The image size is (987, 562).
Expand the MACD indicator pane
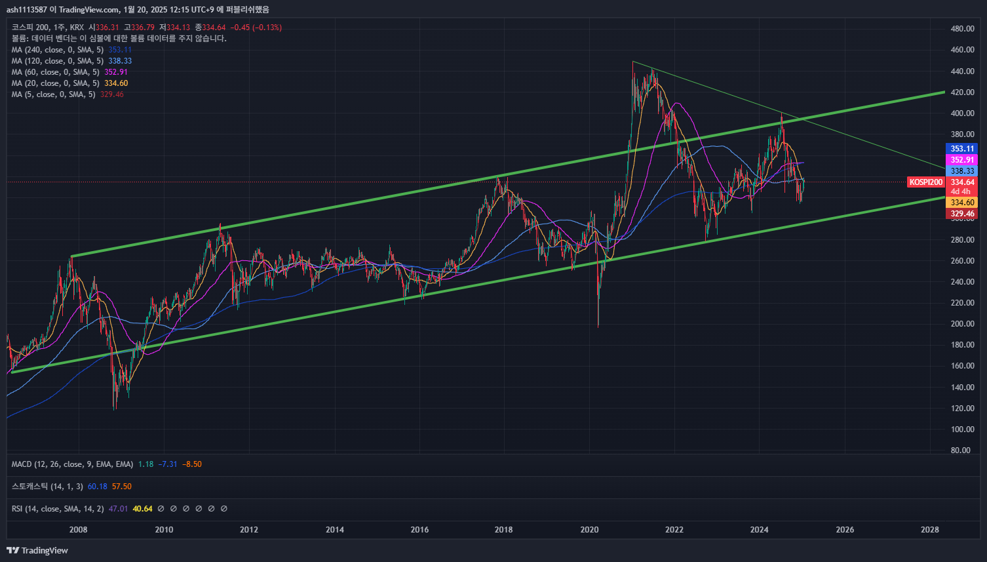[x=72, y=464]
